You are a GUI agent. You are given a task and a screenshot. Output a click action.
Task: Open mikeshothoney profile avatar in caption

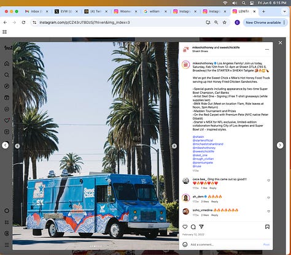tap(186, 65)
